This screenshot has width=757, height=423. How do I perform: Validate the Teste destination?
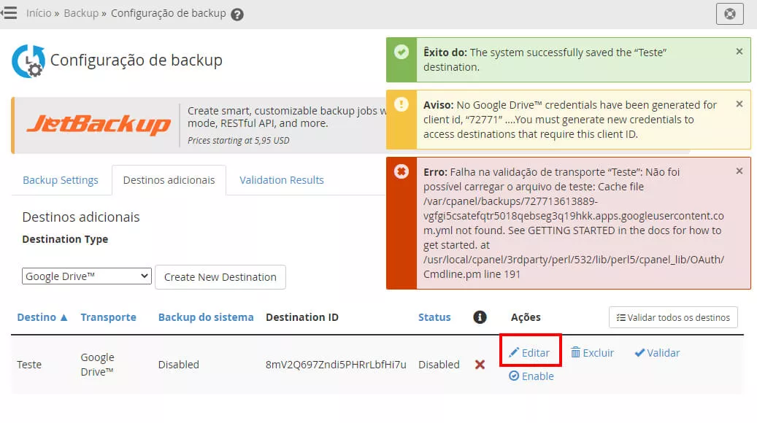[x=657, y=353]
